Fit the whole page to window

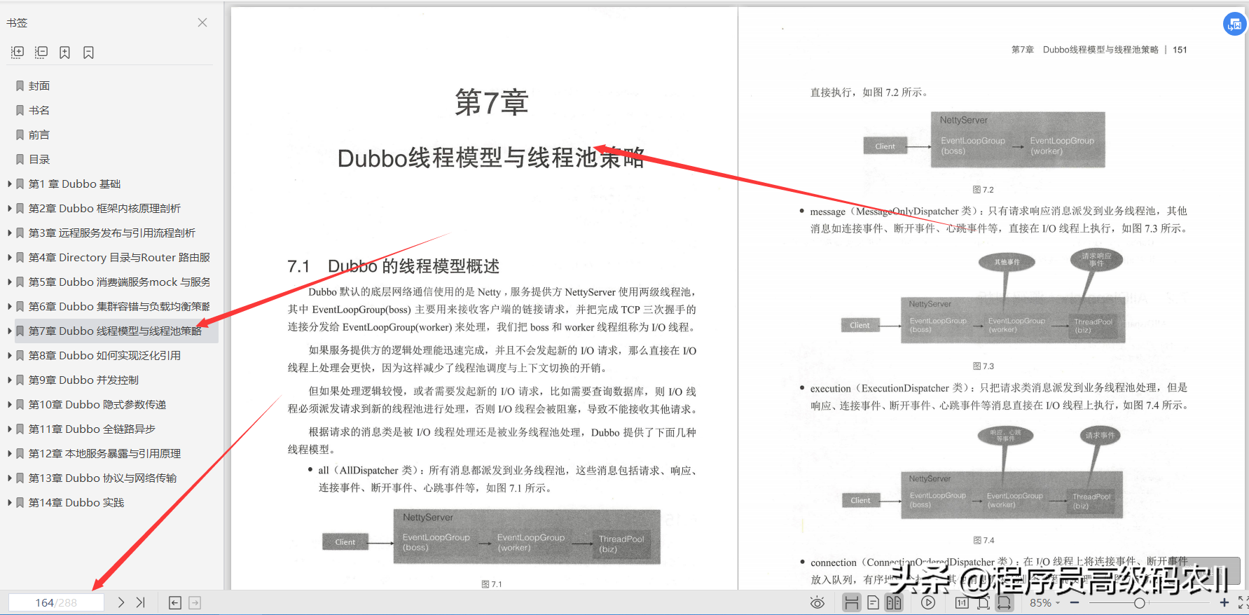coord(984,602)
